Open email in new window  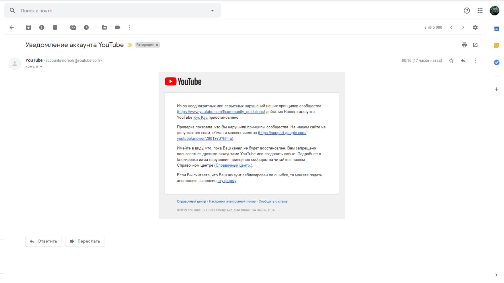[475, 45]
